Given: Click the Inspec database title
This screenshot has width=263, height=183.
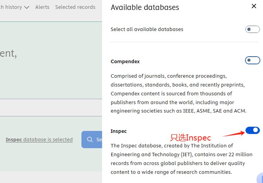Looking at the screenshot, I should (x=119, y=131).
